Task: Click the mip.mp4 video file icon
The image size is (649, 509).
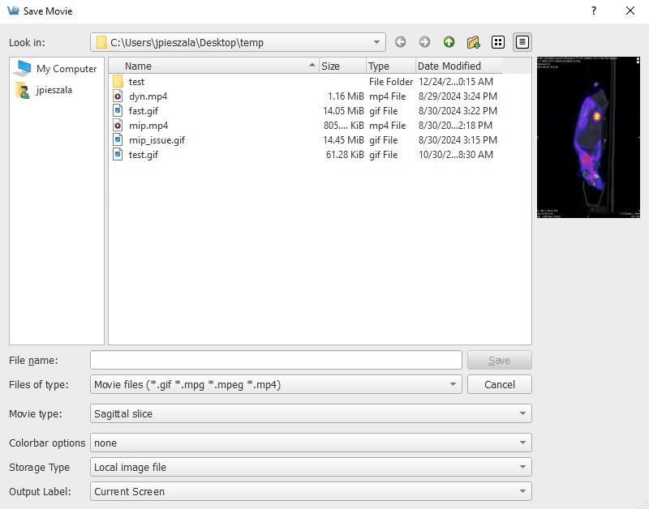Action: coord(118,126)
